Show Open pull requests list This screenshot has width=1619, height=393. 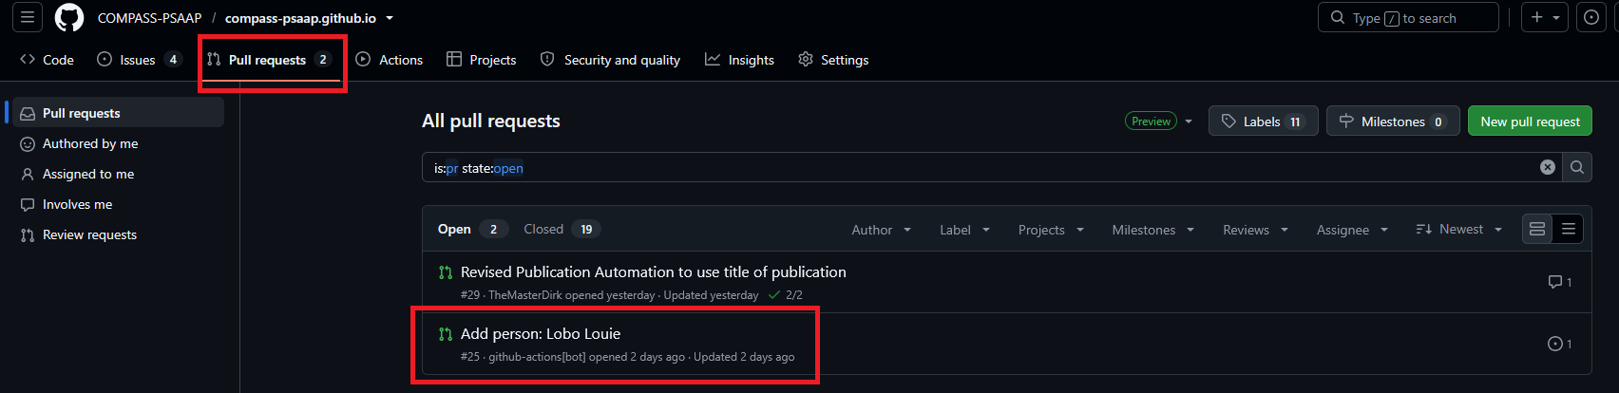tap(472, 229)
